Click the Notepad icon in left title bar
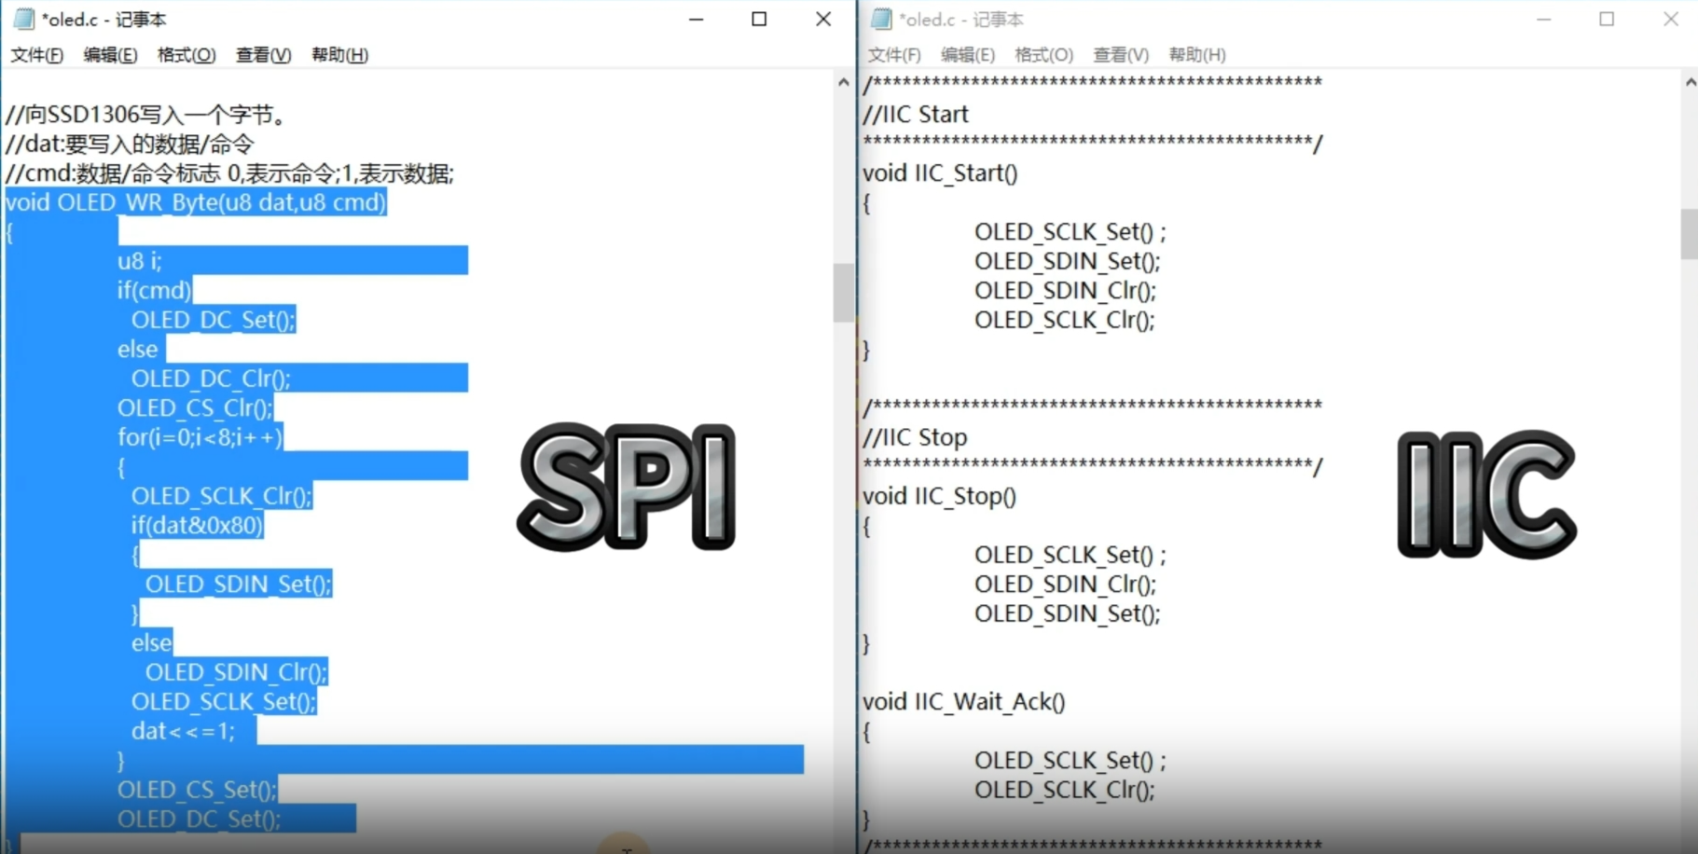Viewport: 1698px width, 854px height. point(24,19)
